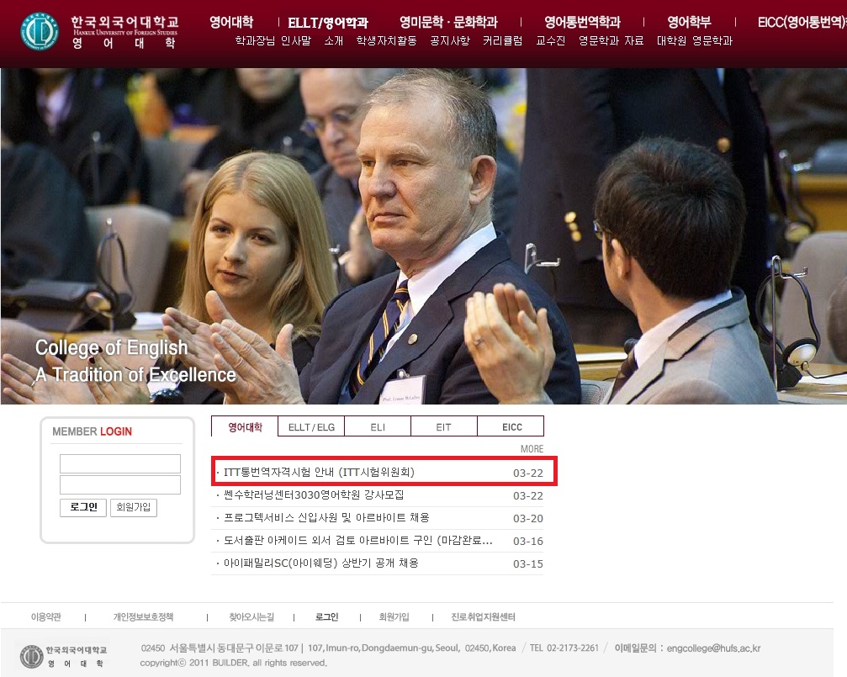Click the hero banner image
Viewport: 847px width, 677px height.
coord(423,235)
